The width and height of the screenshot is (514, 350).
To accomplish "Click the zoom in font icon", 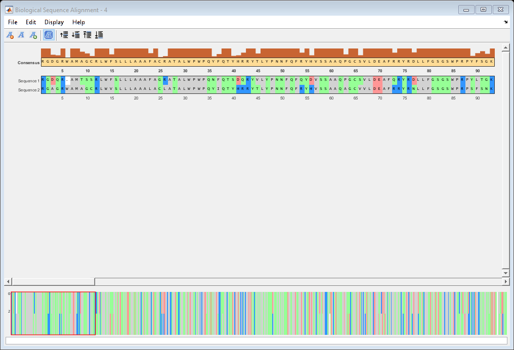I will point(33,35).
